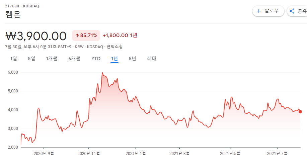Open the 면책조항 disclaimer link
Image resolution: width=307 pixels, height=158 pixels.
(x=115, y=47)
